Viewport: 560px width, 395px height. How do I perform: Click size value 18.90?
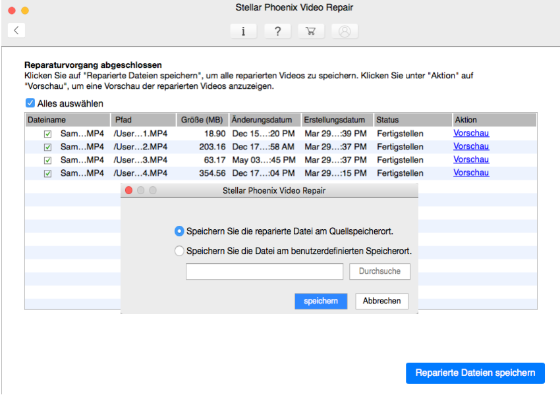click(x=215, y=134)
